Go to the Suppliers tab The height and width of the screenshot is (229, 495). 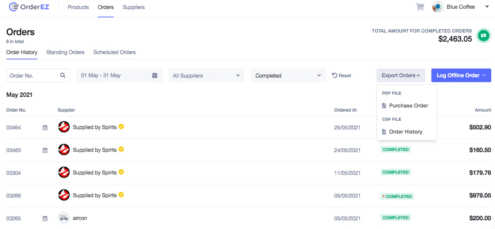(134, 7)
